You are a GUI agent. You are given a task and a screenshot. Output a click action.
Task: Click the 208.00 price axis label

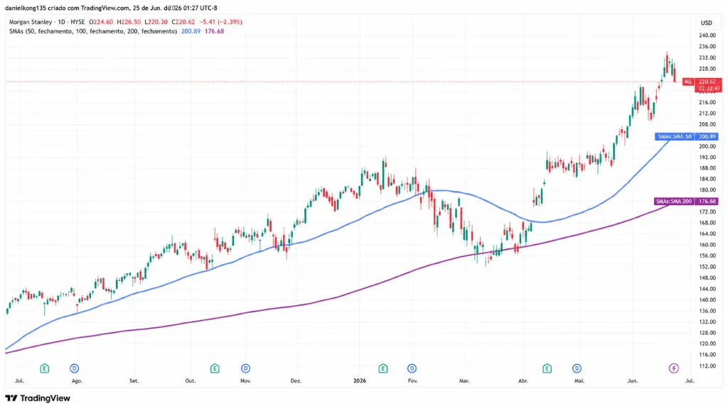click(707, 124)
